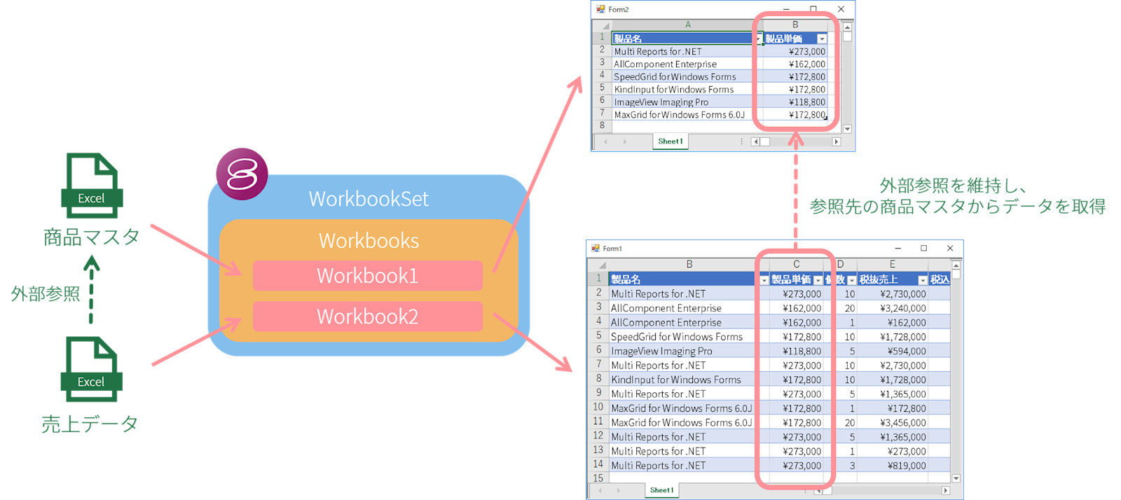Select row 8 header in Form2

(602, 126)
